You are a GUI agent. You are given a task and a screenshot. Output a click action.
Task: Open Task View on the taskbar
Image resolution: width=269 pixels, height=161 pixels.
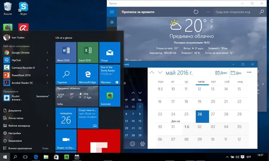25,157
